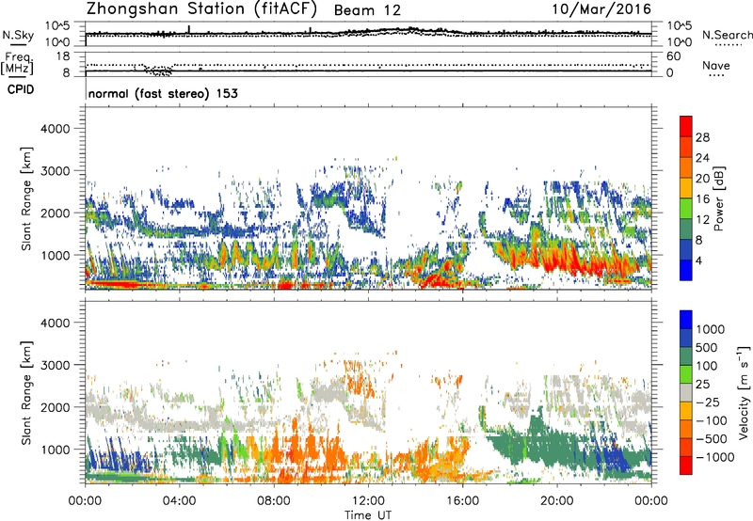The width and height of the screenshot is (753, 521).
Task: Click the '-1000' tick on velocity colorbar
Action: click(x=715, y=457)
